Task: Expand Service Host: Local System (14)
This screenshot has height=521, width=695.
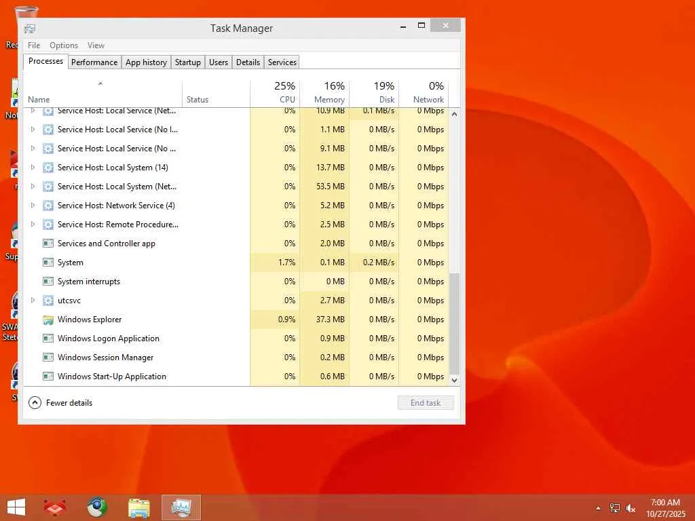Action: (33, 168)
